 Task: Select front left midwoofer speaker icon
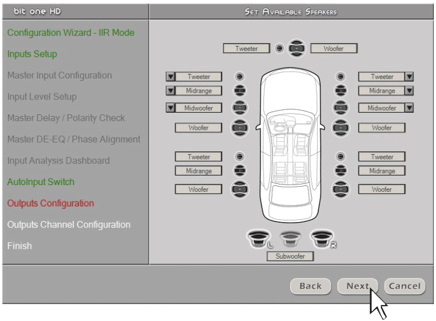[x=240, y=108]
